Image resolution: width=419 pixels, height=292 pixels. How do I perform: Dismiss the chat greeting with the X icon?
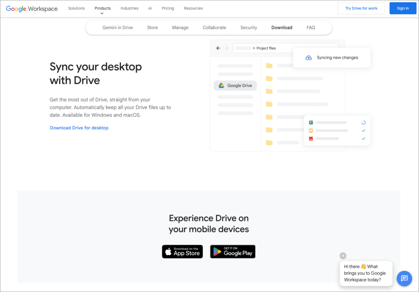343,256
